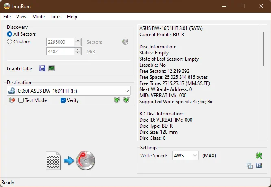The image size is (271, 187).
Task: Click the erase disc icon beside Test Mode
Action: coord(12,100)
